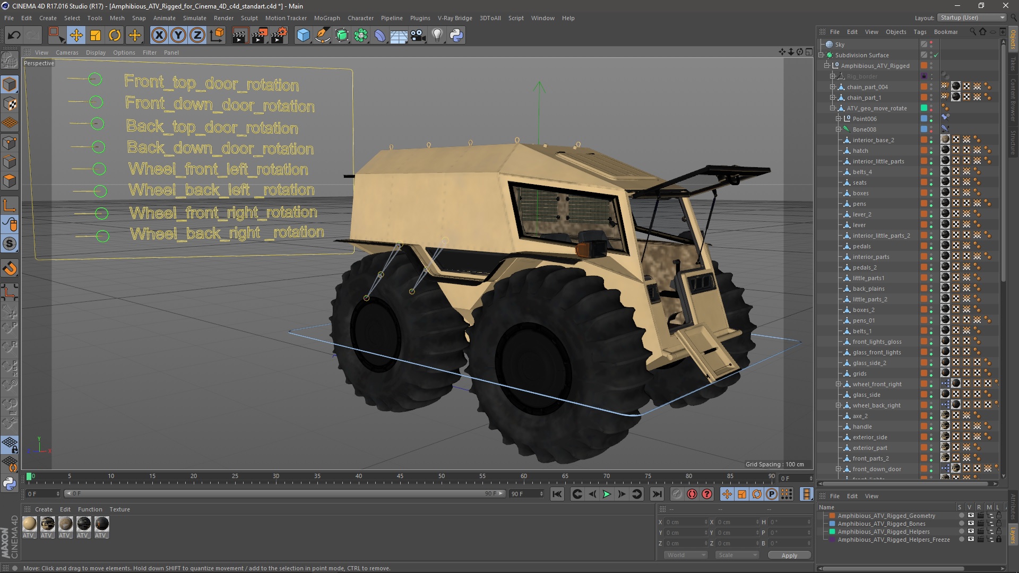Click the Cube primitive icon

point(303,36)
